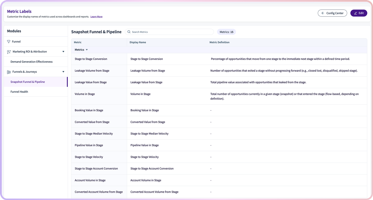Click the back arrow icon beside Config Center
373x200 pixels.
coord(323,13)
